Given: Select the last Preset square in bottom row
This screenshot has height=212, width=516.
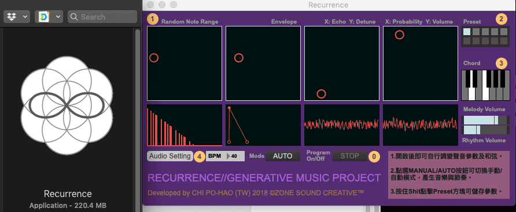Looking at the screenshot, I should 504,41.
